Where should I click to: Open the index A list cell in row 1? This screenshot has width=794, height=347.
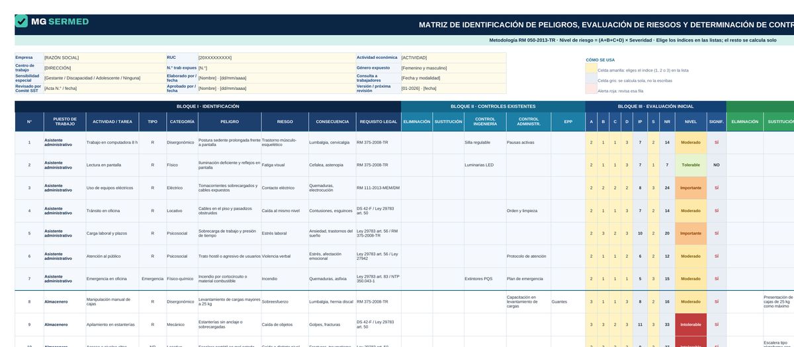tap(592, 142)
